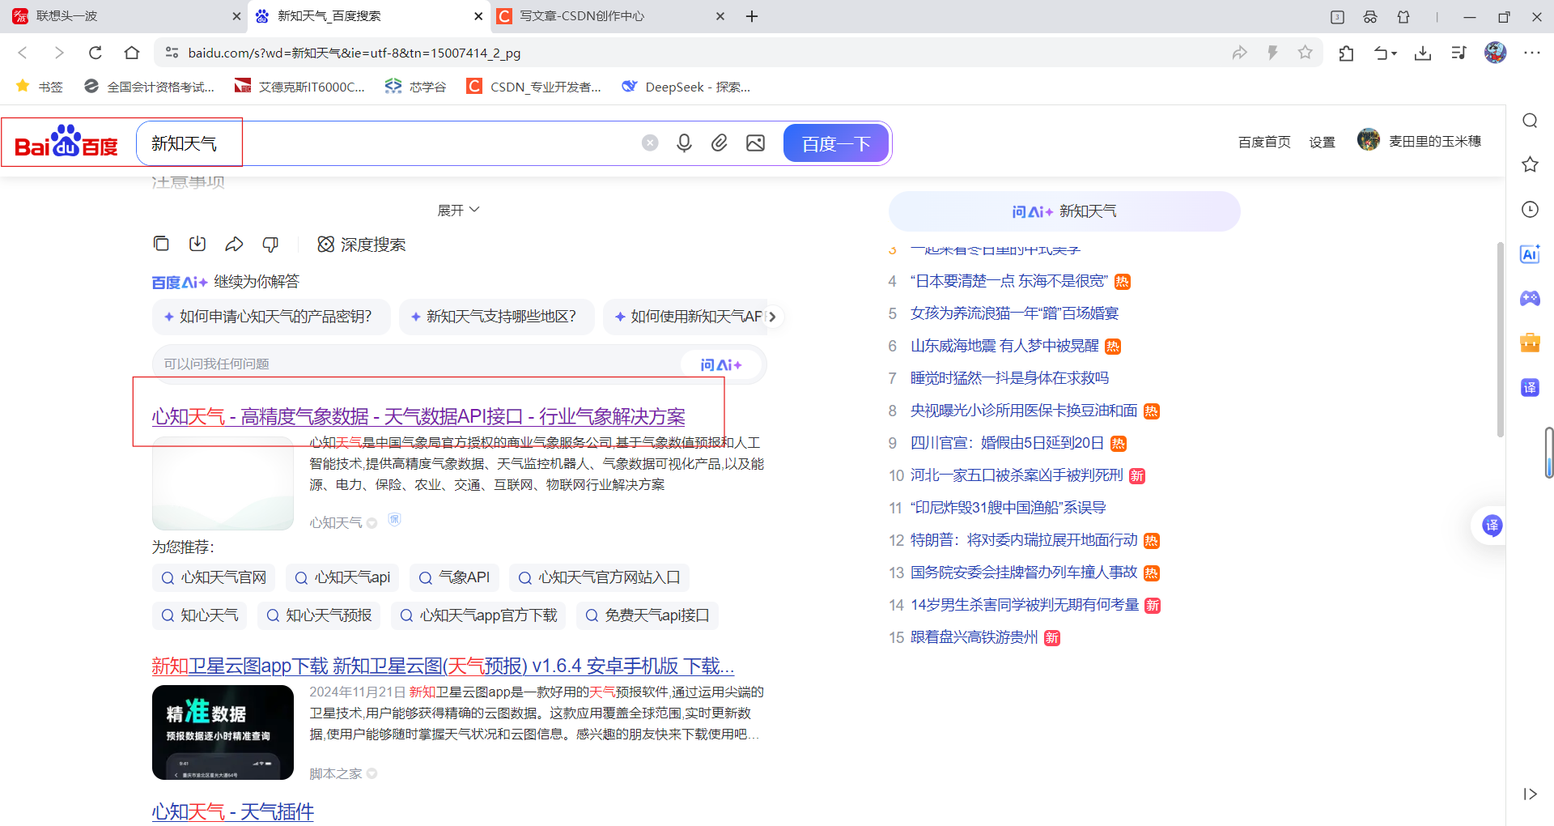Go to the browser home page
The height and width of the screenshot is (826, 1554).
(x=132, y=53)
